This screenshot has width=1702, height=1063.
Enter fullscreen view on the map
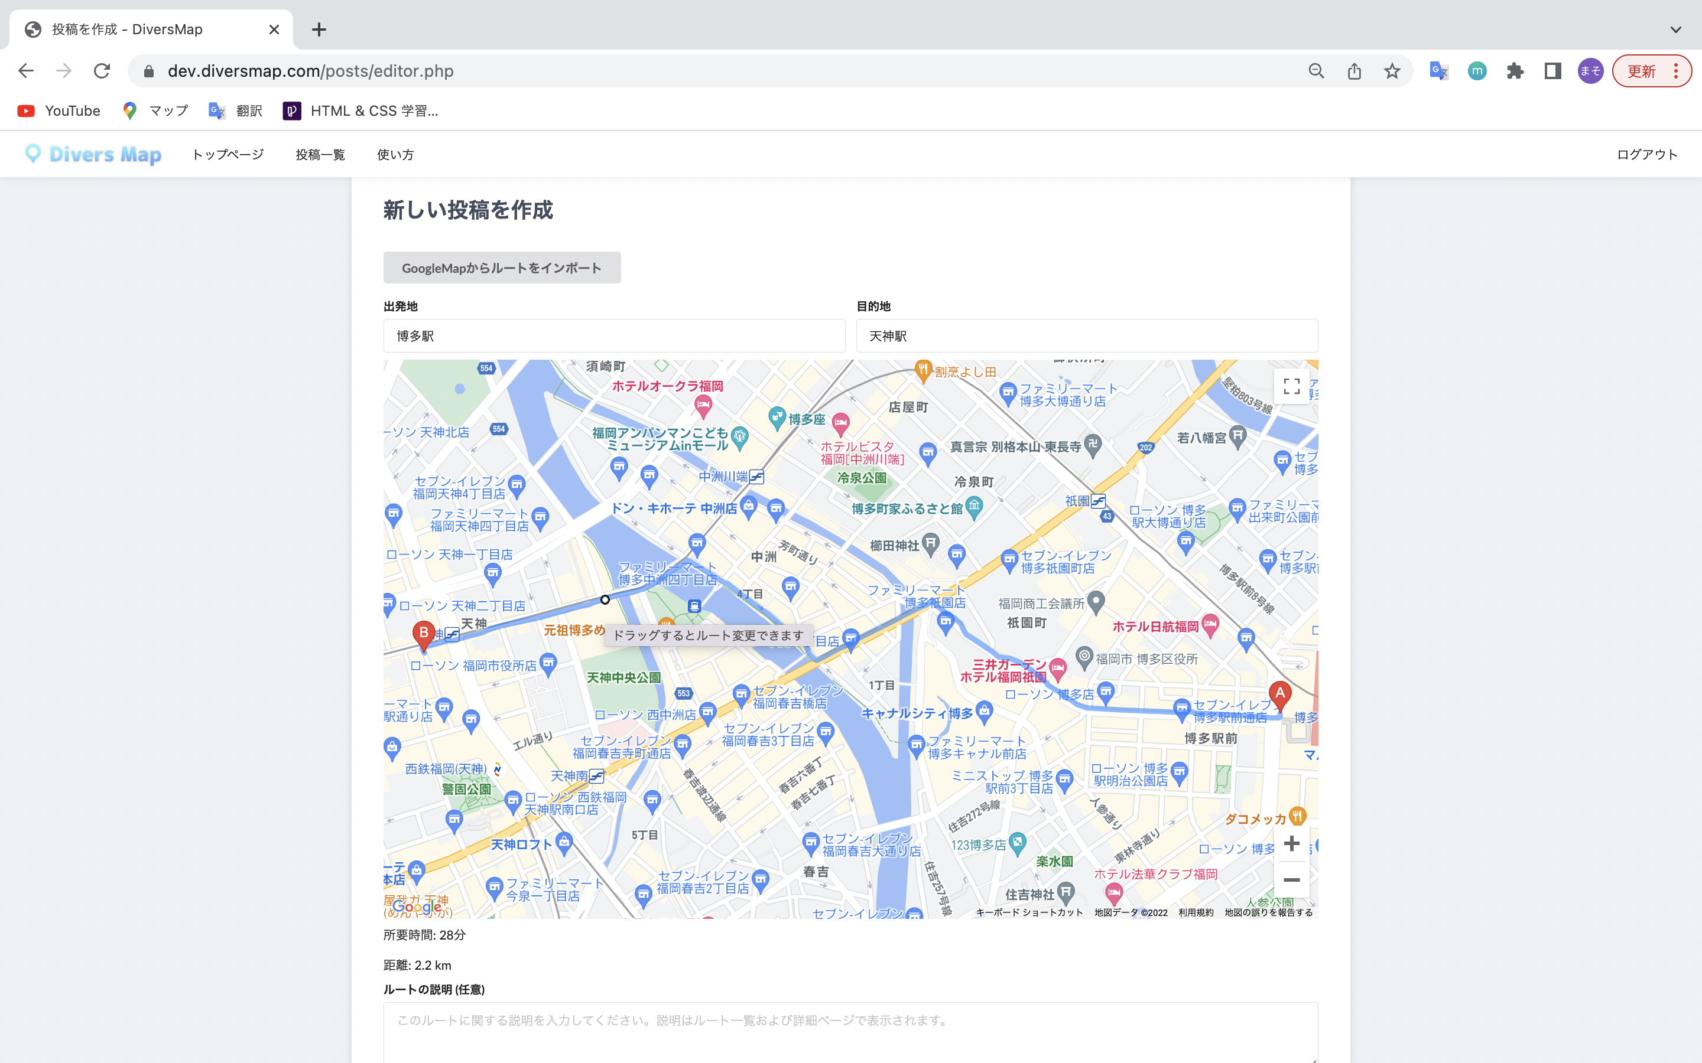pyautogui.click(x=1292, y=387)
